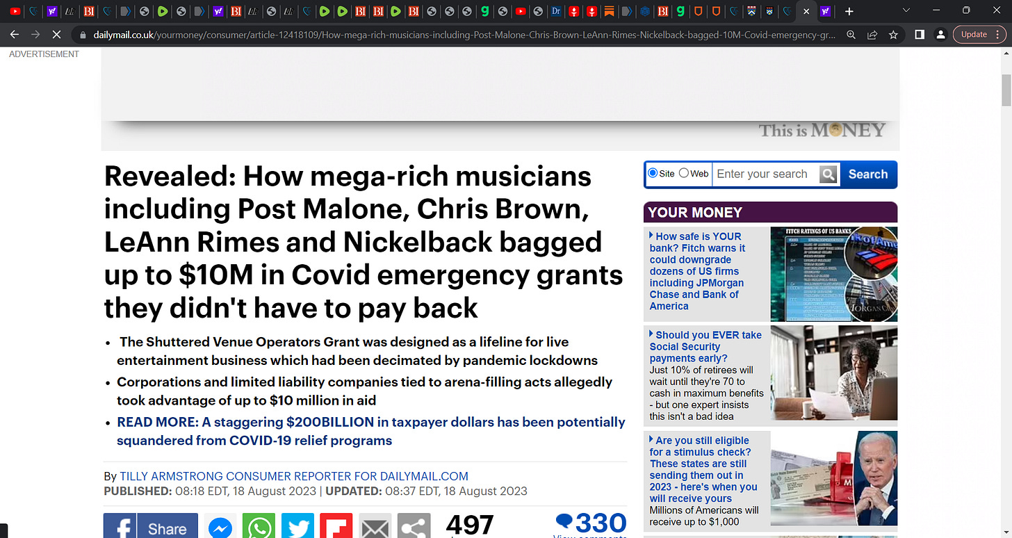Switch to the blue cube icon tab

pos(644,11)
